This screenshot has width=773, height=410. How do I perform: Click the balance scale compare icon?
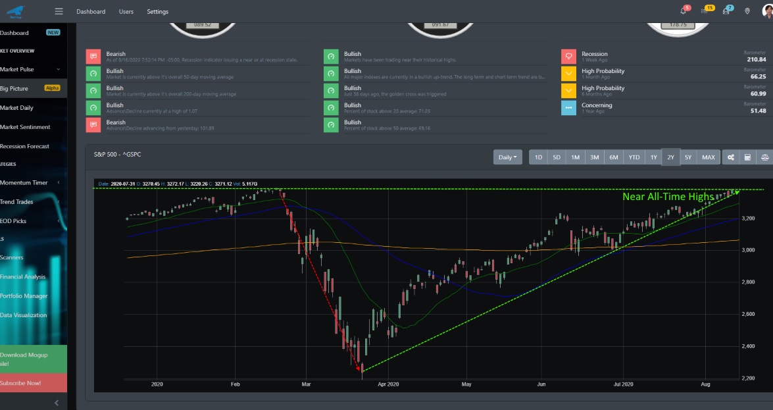pyautogui.click(x=764, y=157)
